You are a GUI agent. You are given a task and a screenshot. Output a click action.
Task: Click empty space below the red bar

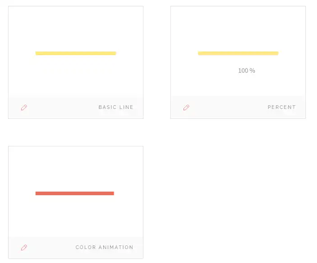(76, 217)
